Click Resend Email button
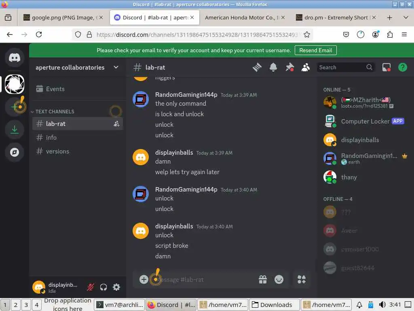The width and height of the screenshot is (414, 311). [315, 50]
